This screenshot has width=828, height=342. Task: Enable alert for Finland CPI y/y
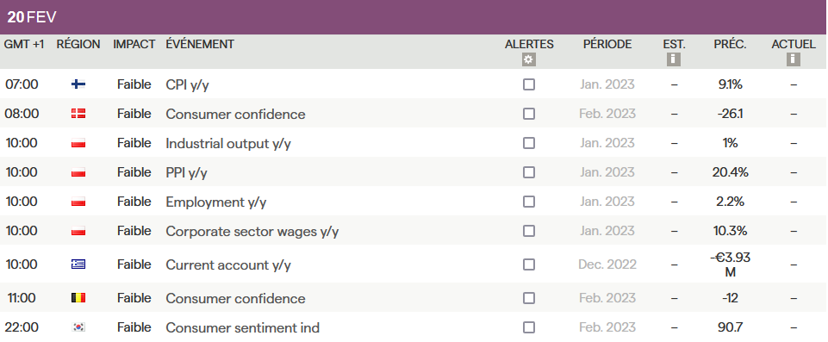(528, 84)
